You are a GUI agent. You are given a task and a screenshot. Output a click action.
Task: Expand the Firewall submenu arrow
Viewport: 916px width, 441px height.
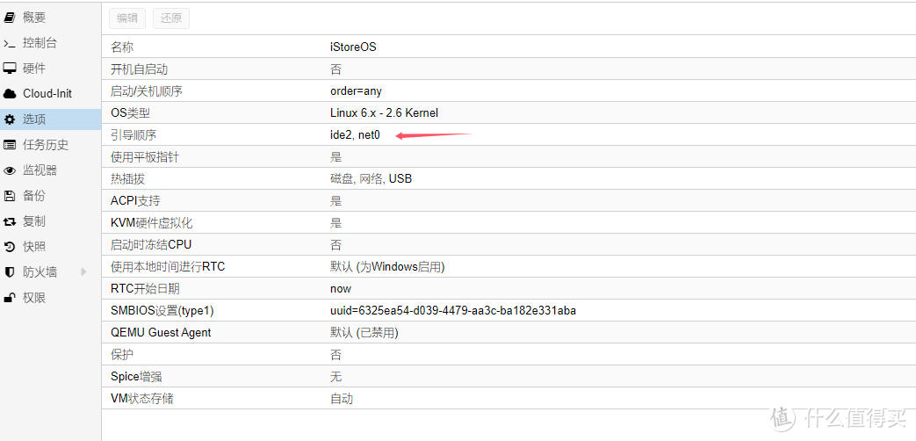click(x=84, y=272)
